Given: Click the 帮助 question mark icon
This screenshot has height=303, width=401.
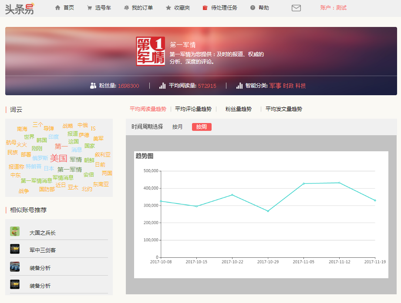Looking at the screenshot, I should [253, 8].
